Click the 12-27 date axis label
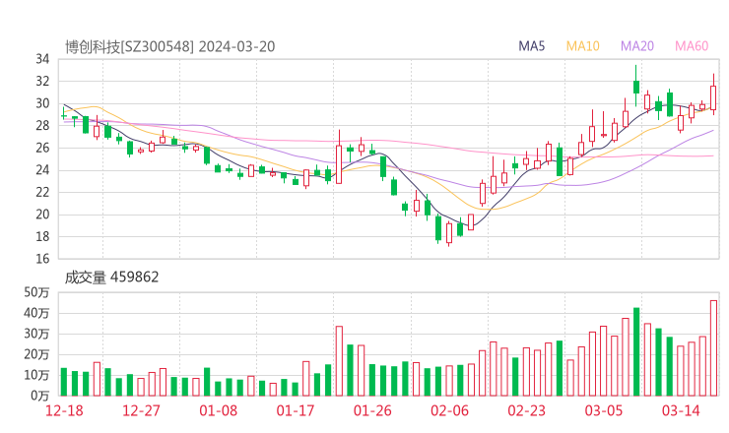This screenshot has height=433, width=729. pyautogui.click(x=141, y=410)
